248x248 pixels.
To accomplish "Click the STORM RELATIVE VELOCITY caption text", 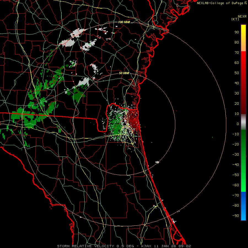I will click(x=85, y=246).
